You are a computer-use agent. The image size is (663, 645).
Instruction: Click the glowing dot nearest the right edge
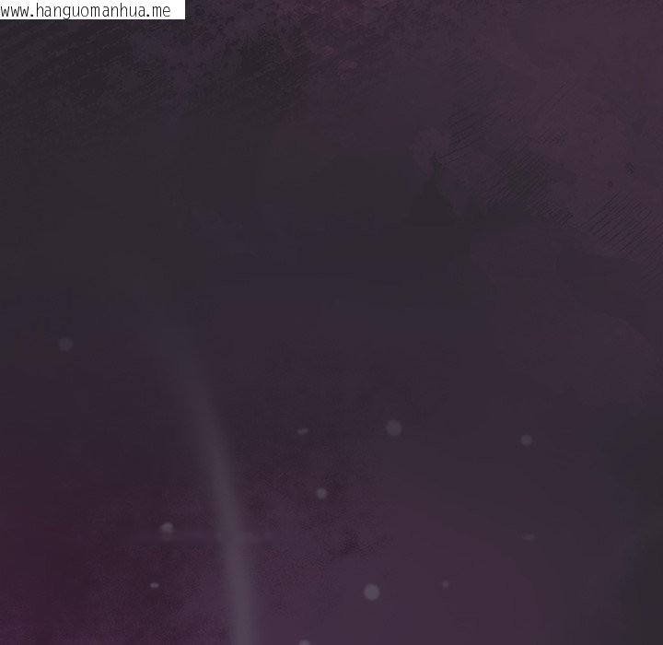(x=526, y=440)
